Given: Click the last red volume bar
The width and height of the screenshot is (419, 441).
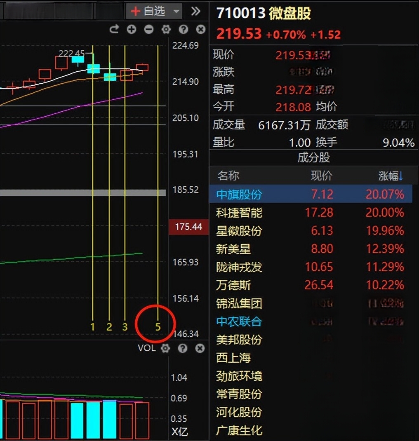Looking at the screenshot, I should pos(142,421).
